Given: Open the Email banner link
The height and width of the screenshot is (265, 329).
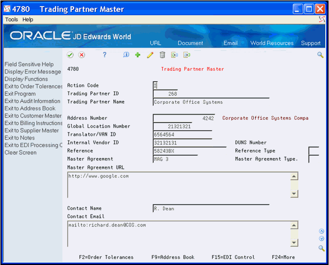Looking at the screenshot, I should 231,43.
